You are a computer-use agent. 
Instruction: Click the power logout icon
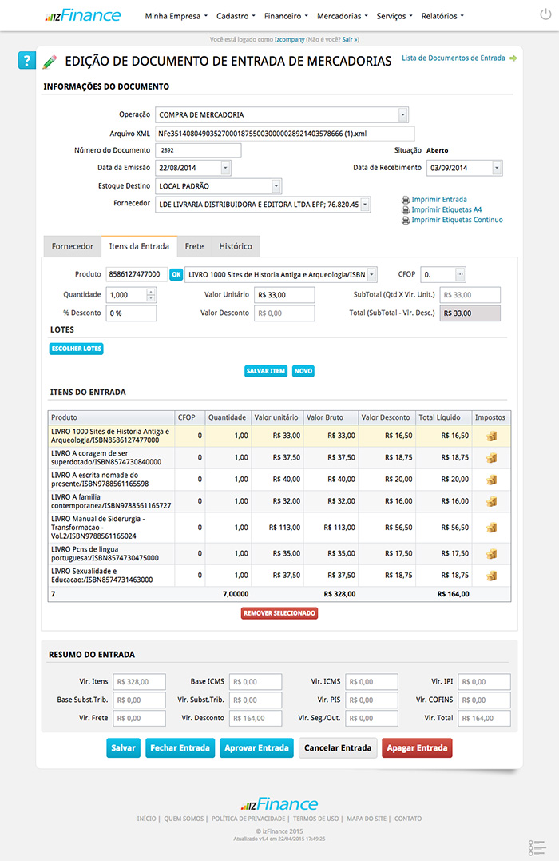pyautogui.click(x=545, y=15)
